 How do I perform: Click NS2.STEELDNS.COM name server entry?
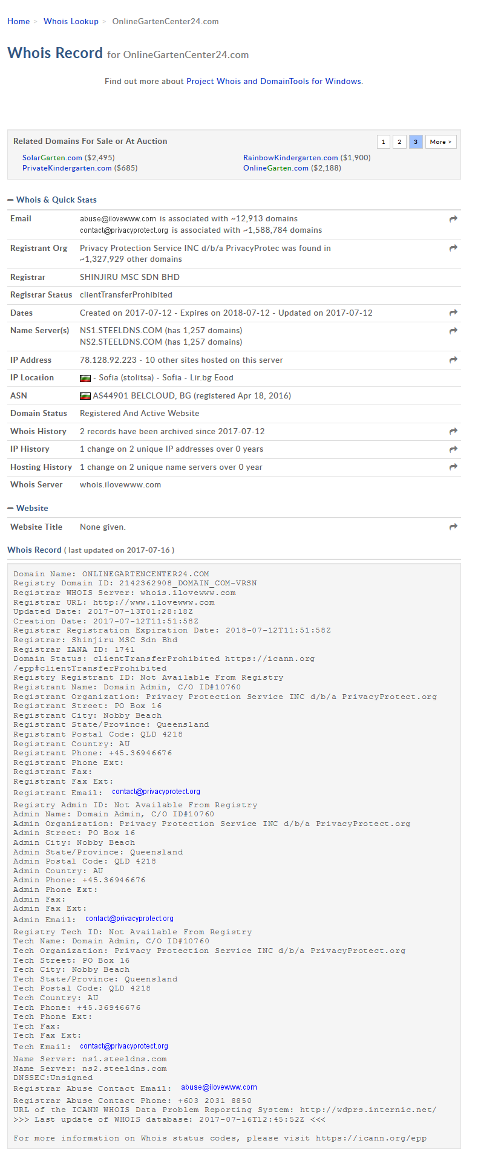[x=121, y=342]
